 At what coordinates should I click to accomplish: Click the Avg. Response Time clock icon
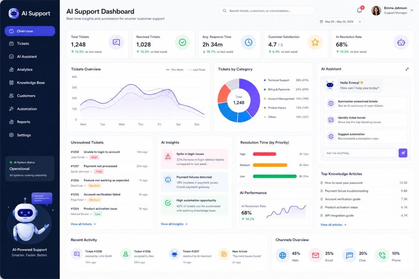(x=249, y=42)
